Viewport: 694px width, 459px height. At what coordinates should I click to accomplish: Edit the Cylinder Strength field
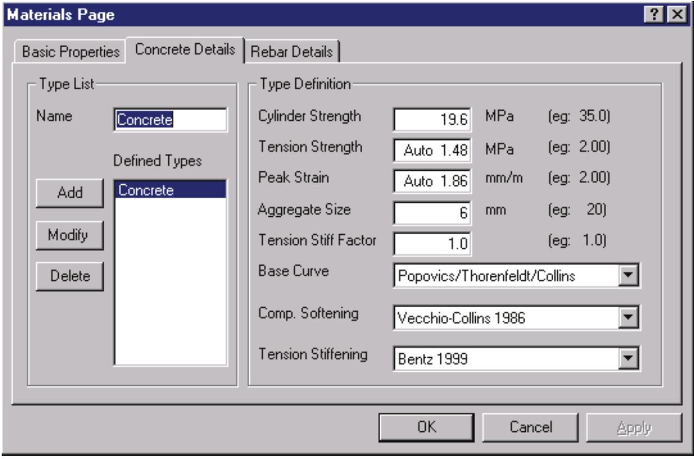(x=432, y=120)
